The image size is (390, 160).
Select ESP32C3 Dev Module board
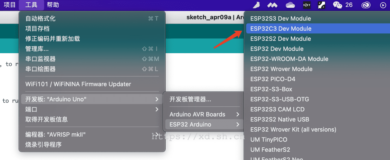pos(318,29)
